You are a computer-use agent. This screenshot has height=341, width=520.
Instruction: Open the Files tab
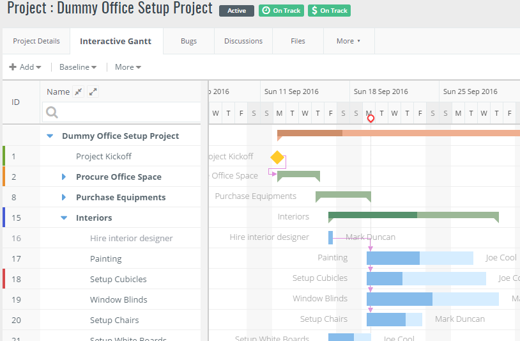click(x=298, y=41)
